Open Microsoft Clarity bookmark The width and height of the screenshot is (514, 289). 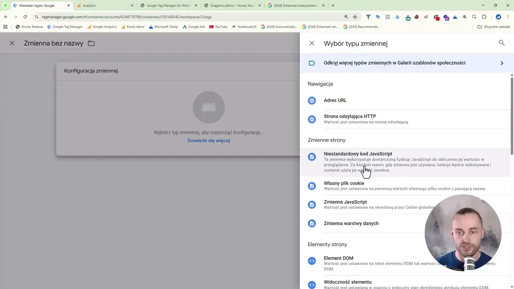pos(163,26)
